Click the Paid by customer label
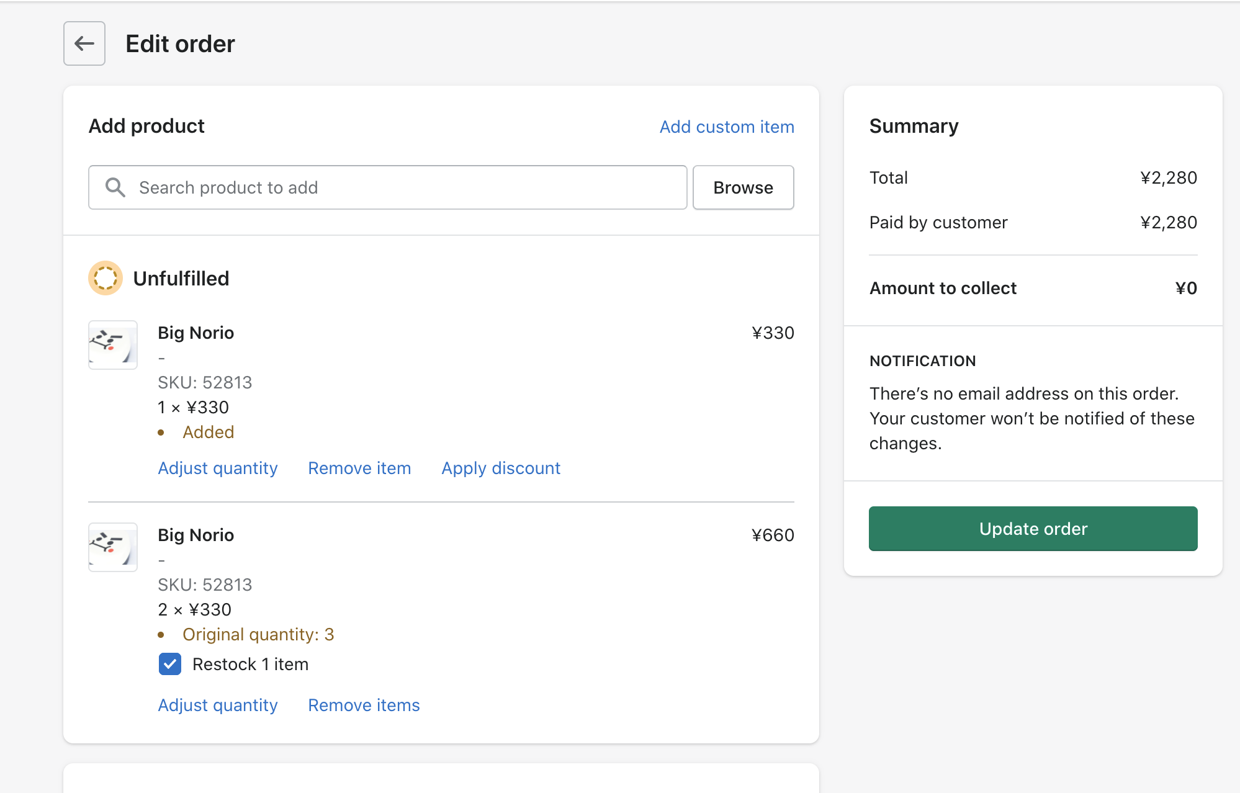 [x=938, y=222]
